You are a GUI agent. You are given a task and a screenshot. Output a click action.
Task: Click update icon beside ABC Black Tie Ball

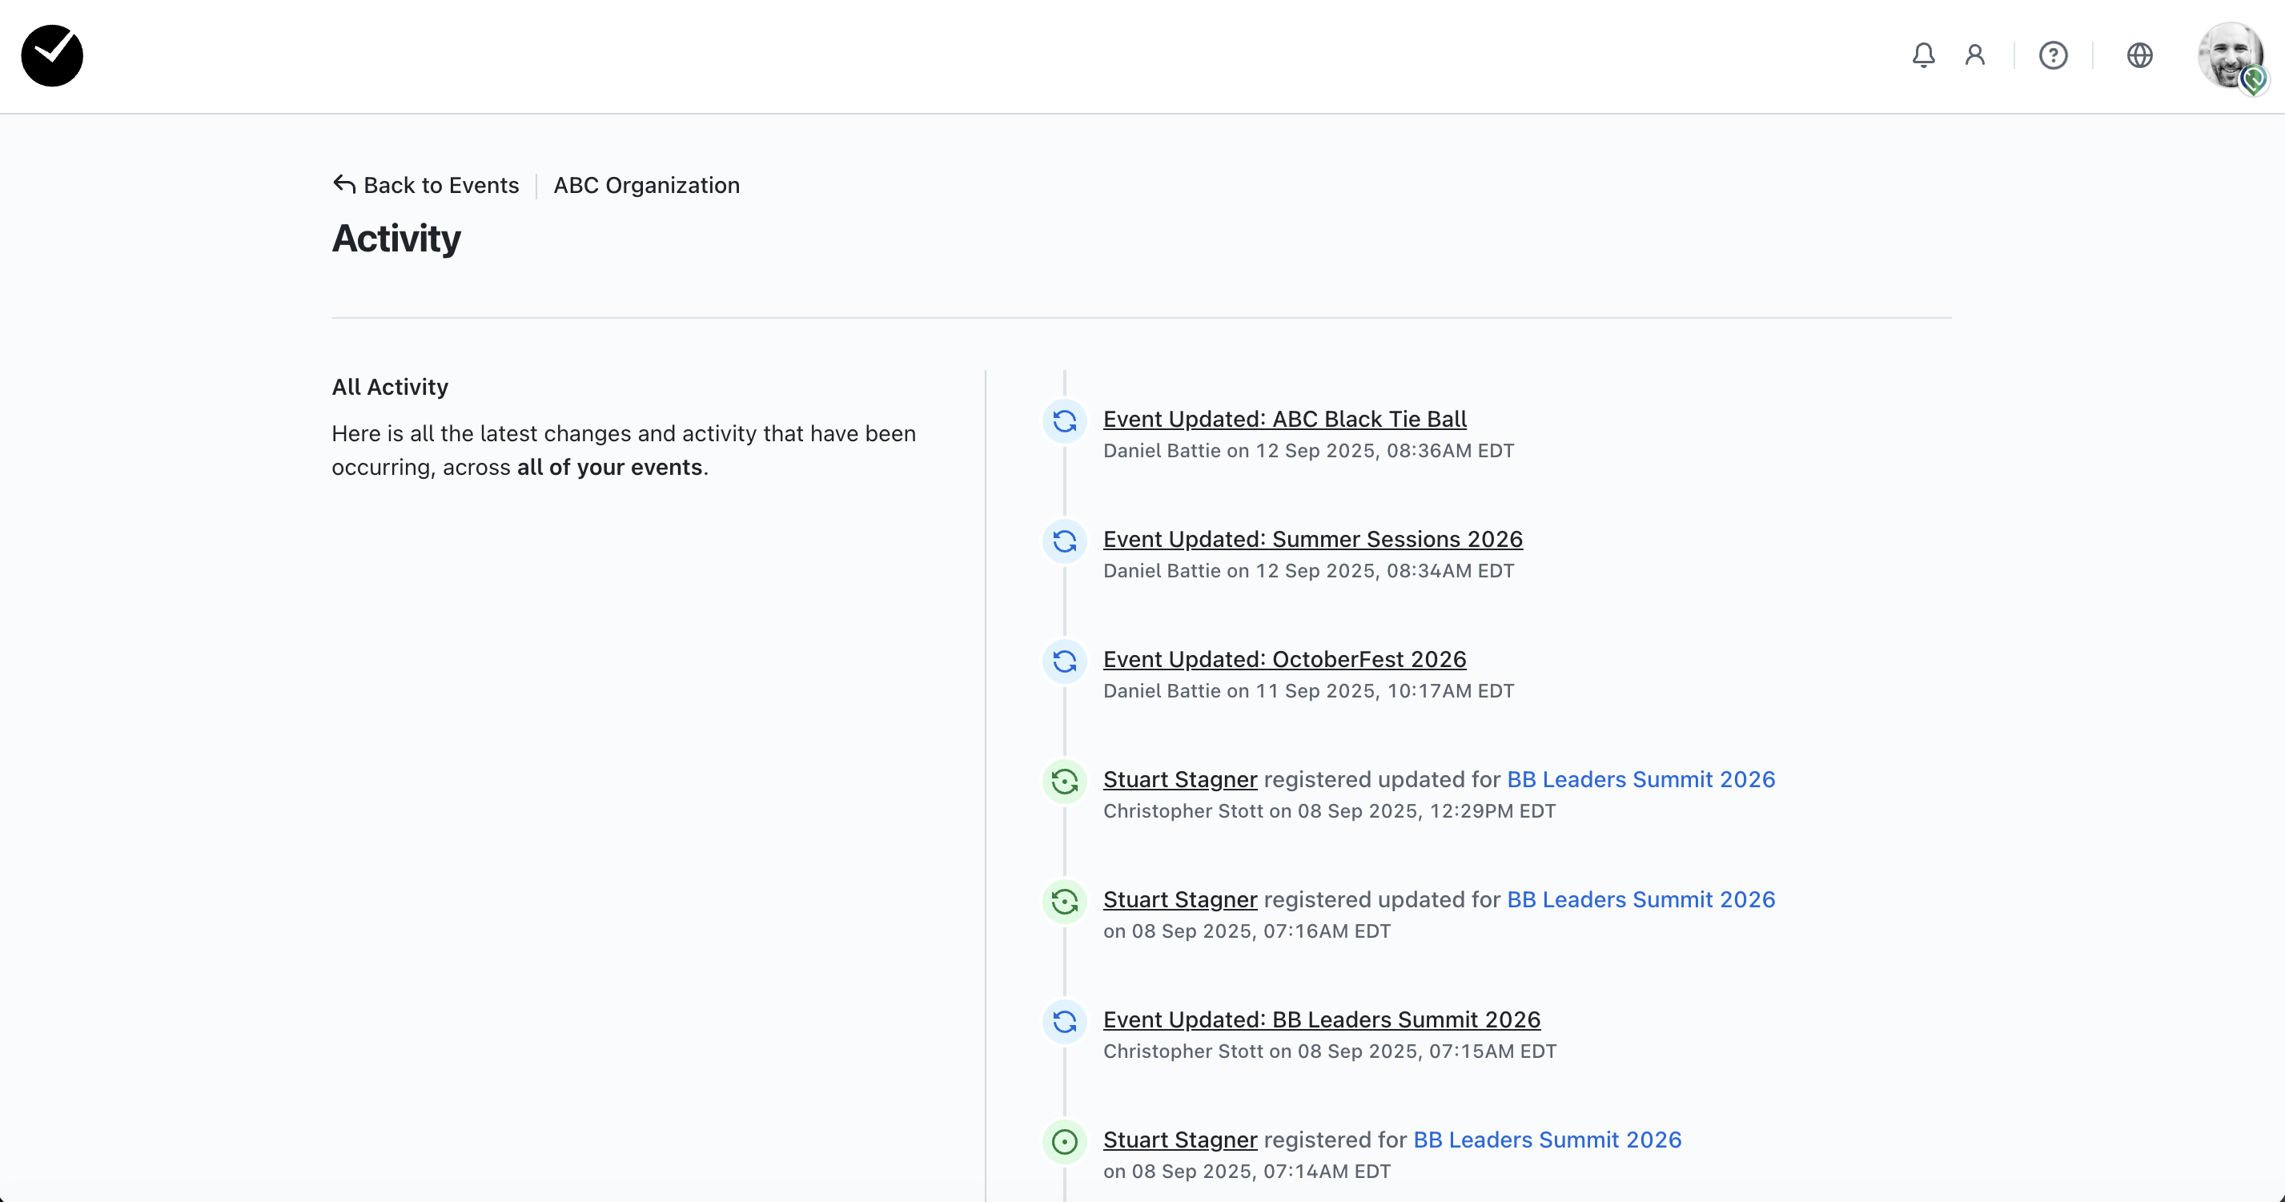pyautogui.click(x=1065, y=421)
